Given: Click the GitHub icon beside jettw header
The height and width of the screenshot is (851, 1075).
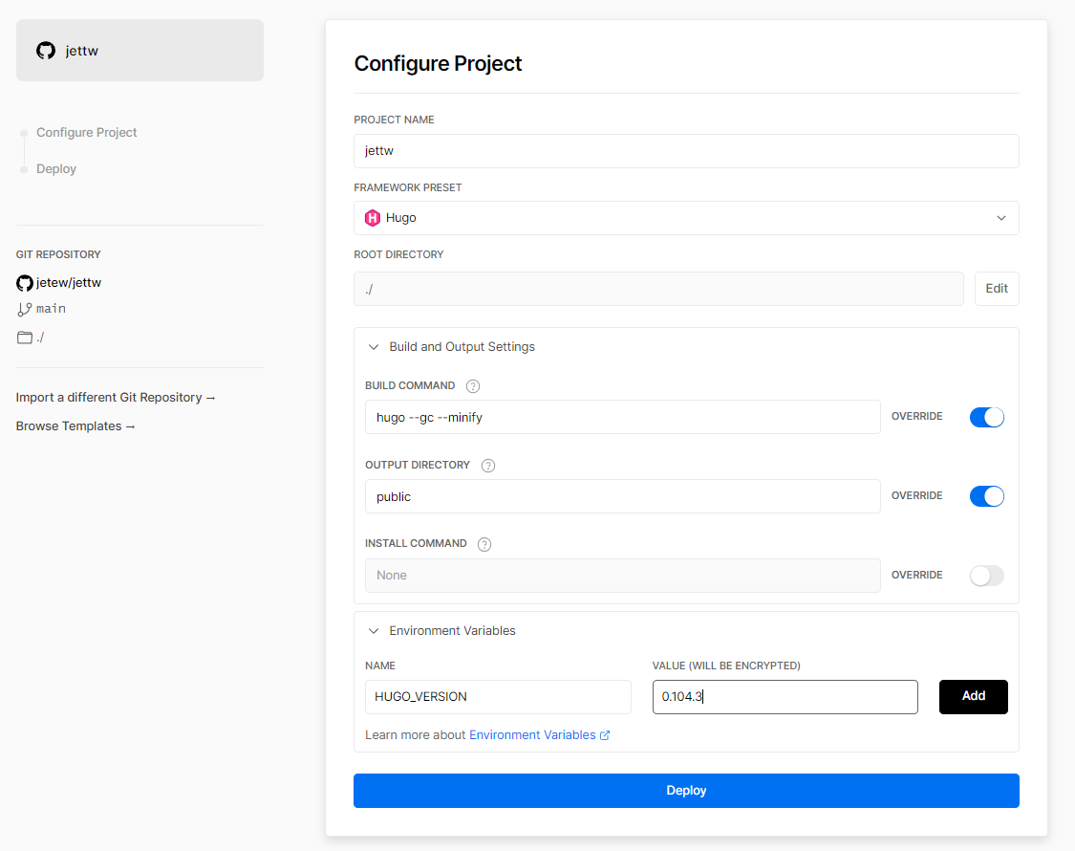Looking at the screenshot, I should [x=46, y=51].
